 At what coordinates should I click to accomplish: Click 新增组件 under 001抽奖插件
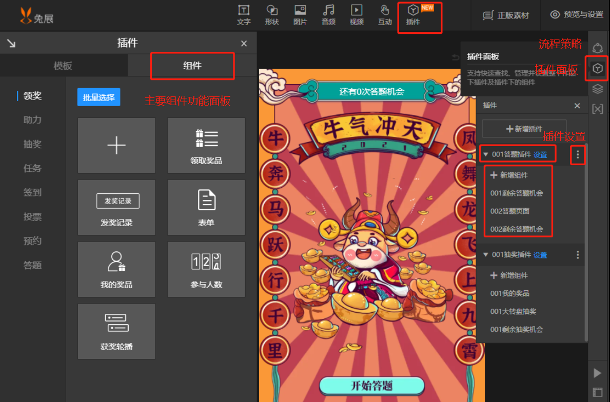click(509, 276)
